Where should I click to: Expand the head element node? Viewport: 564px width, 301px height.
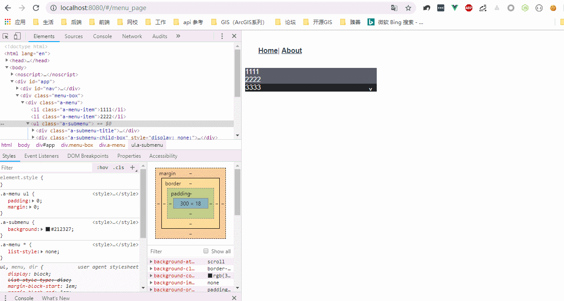[x=7, y=60]
